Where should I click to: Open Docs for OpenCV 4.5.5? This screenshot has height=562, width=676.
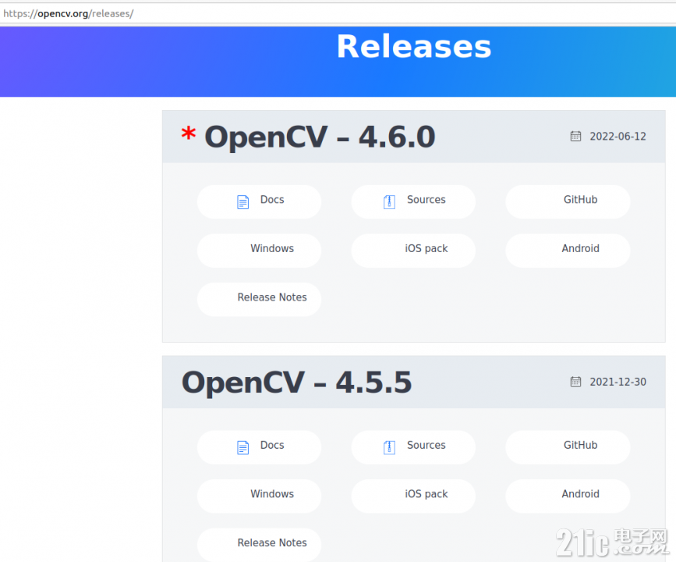click(259, 447)
